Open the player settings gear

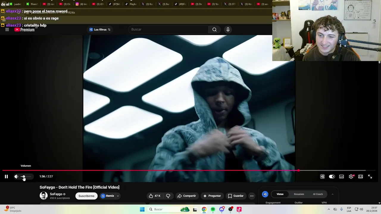tap(351, 177)
